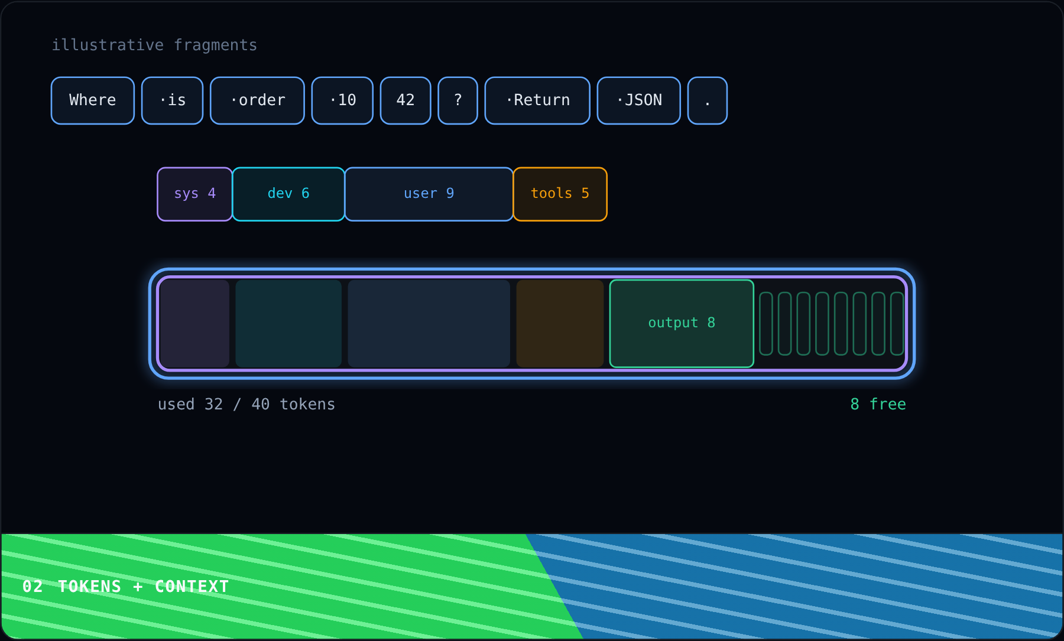Viewport: 1064px width, 641px height.
Task: Click the 'dev 6' segment label
Action: click(x=288, y=194)
